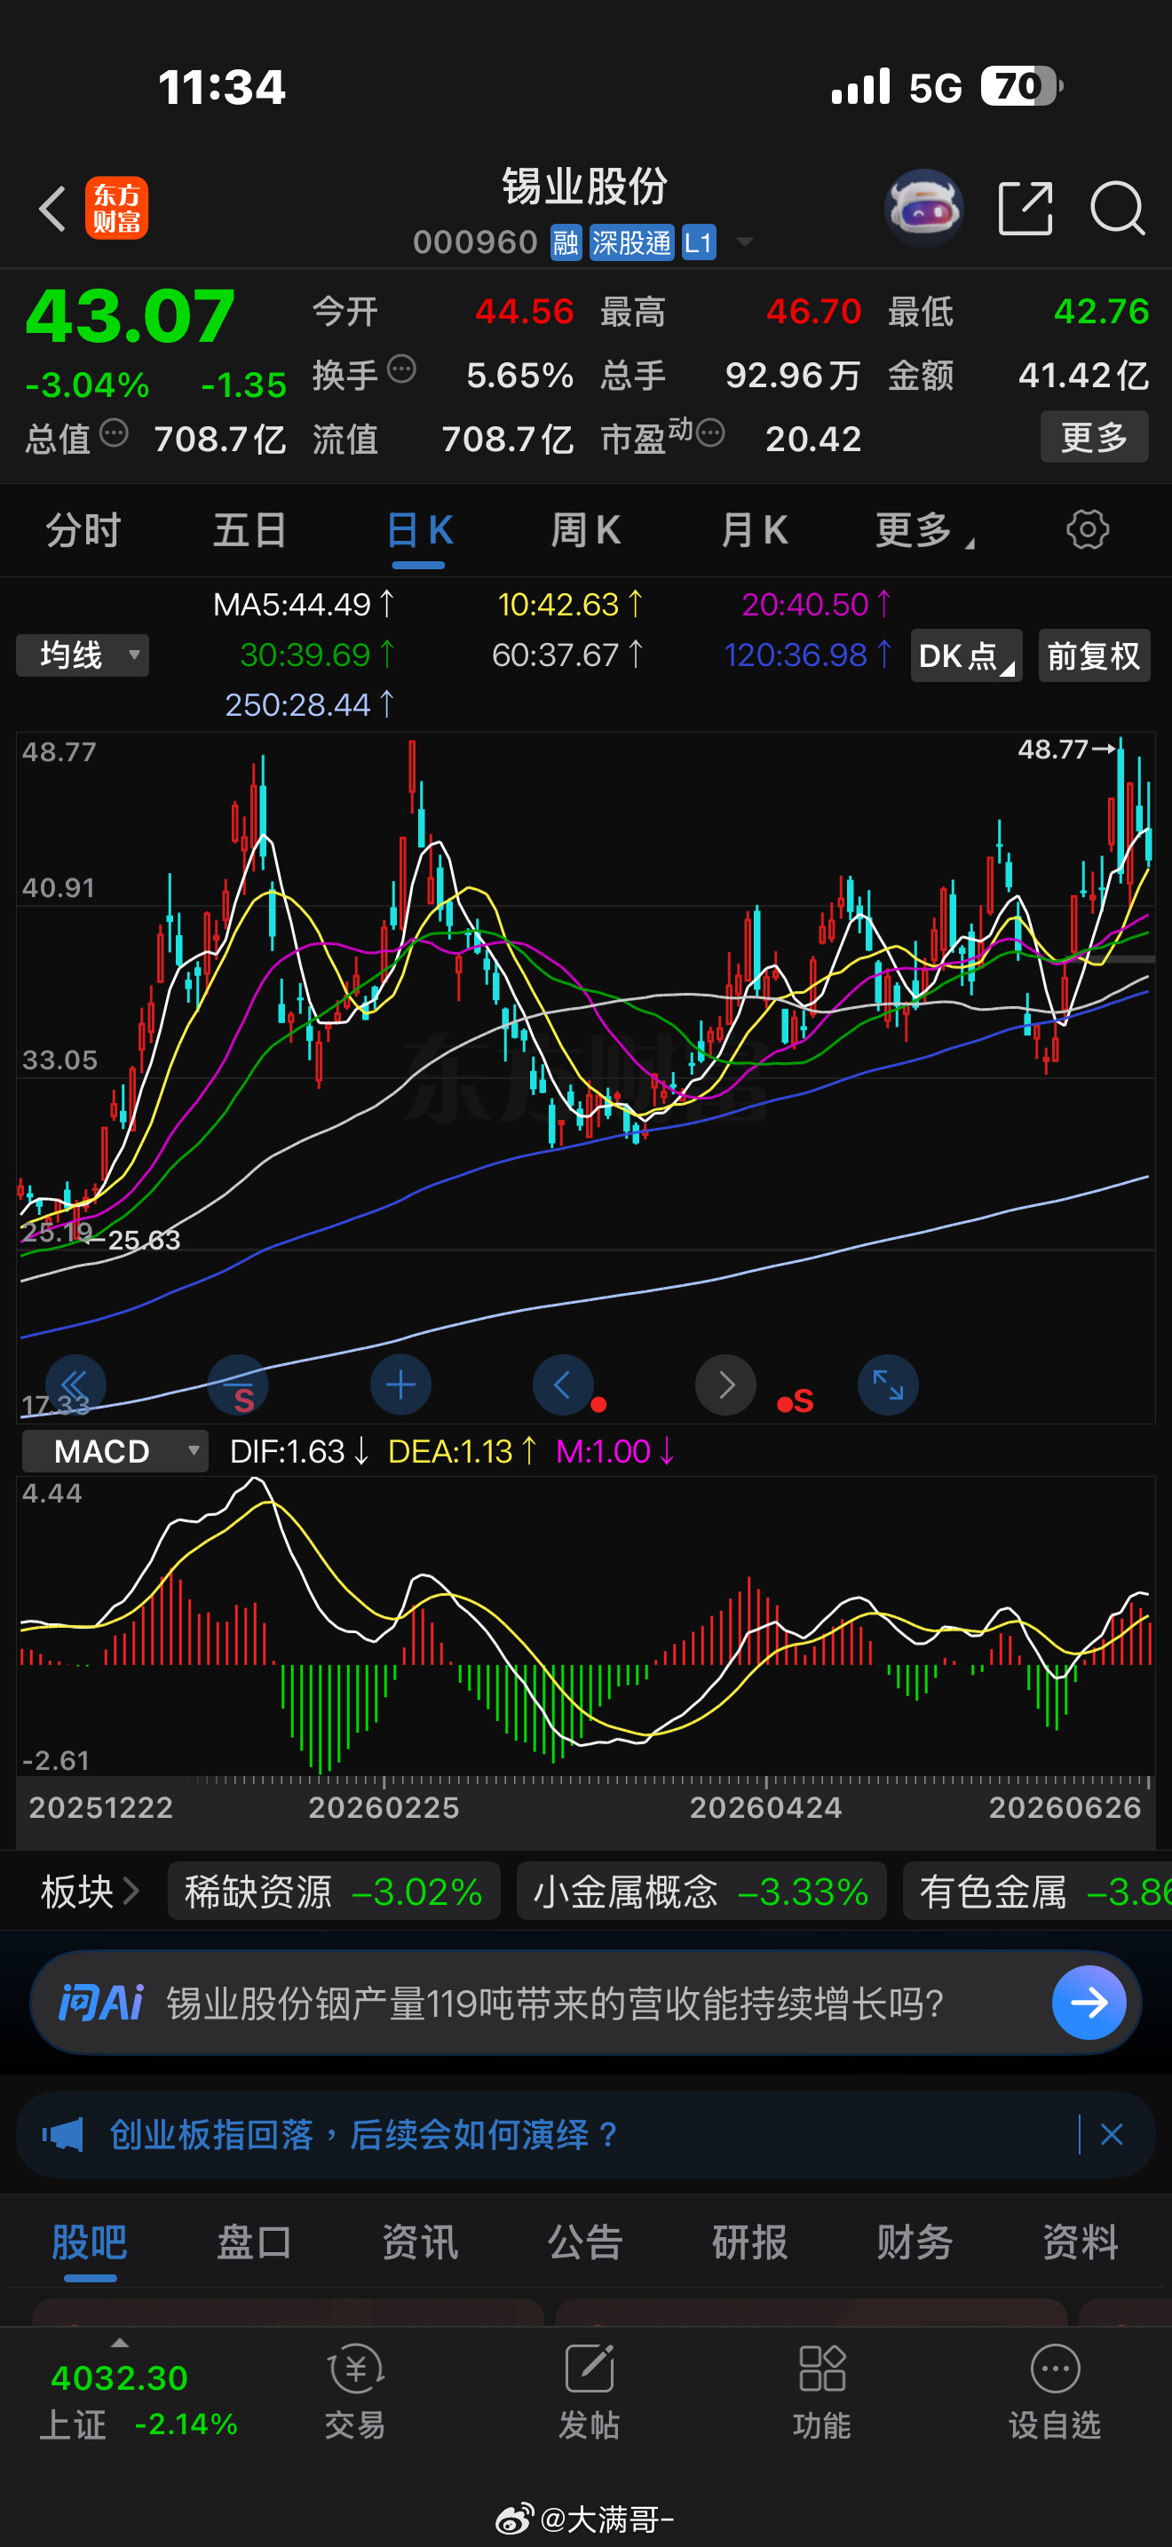Viewport: 1172px width, 2547px height.
Task: Move chart left with the arrow button
Action: click(x=563, y=1385)
